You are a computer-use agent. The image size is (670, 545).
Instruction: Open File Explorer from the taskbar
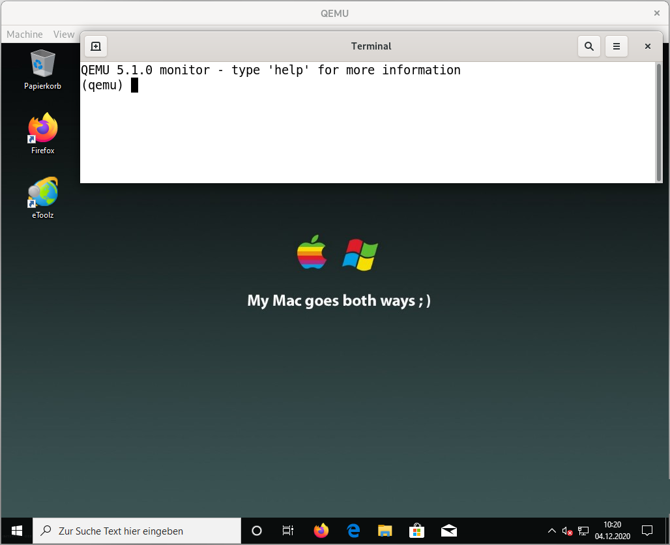click(x=385, y=531)
